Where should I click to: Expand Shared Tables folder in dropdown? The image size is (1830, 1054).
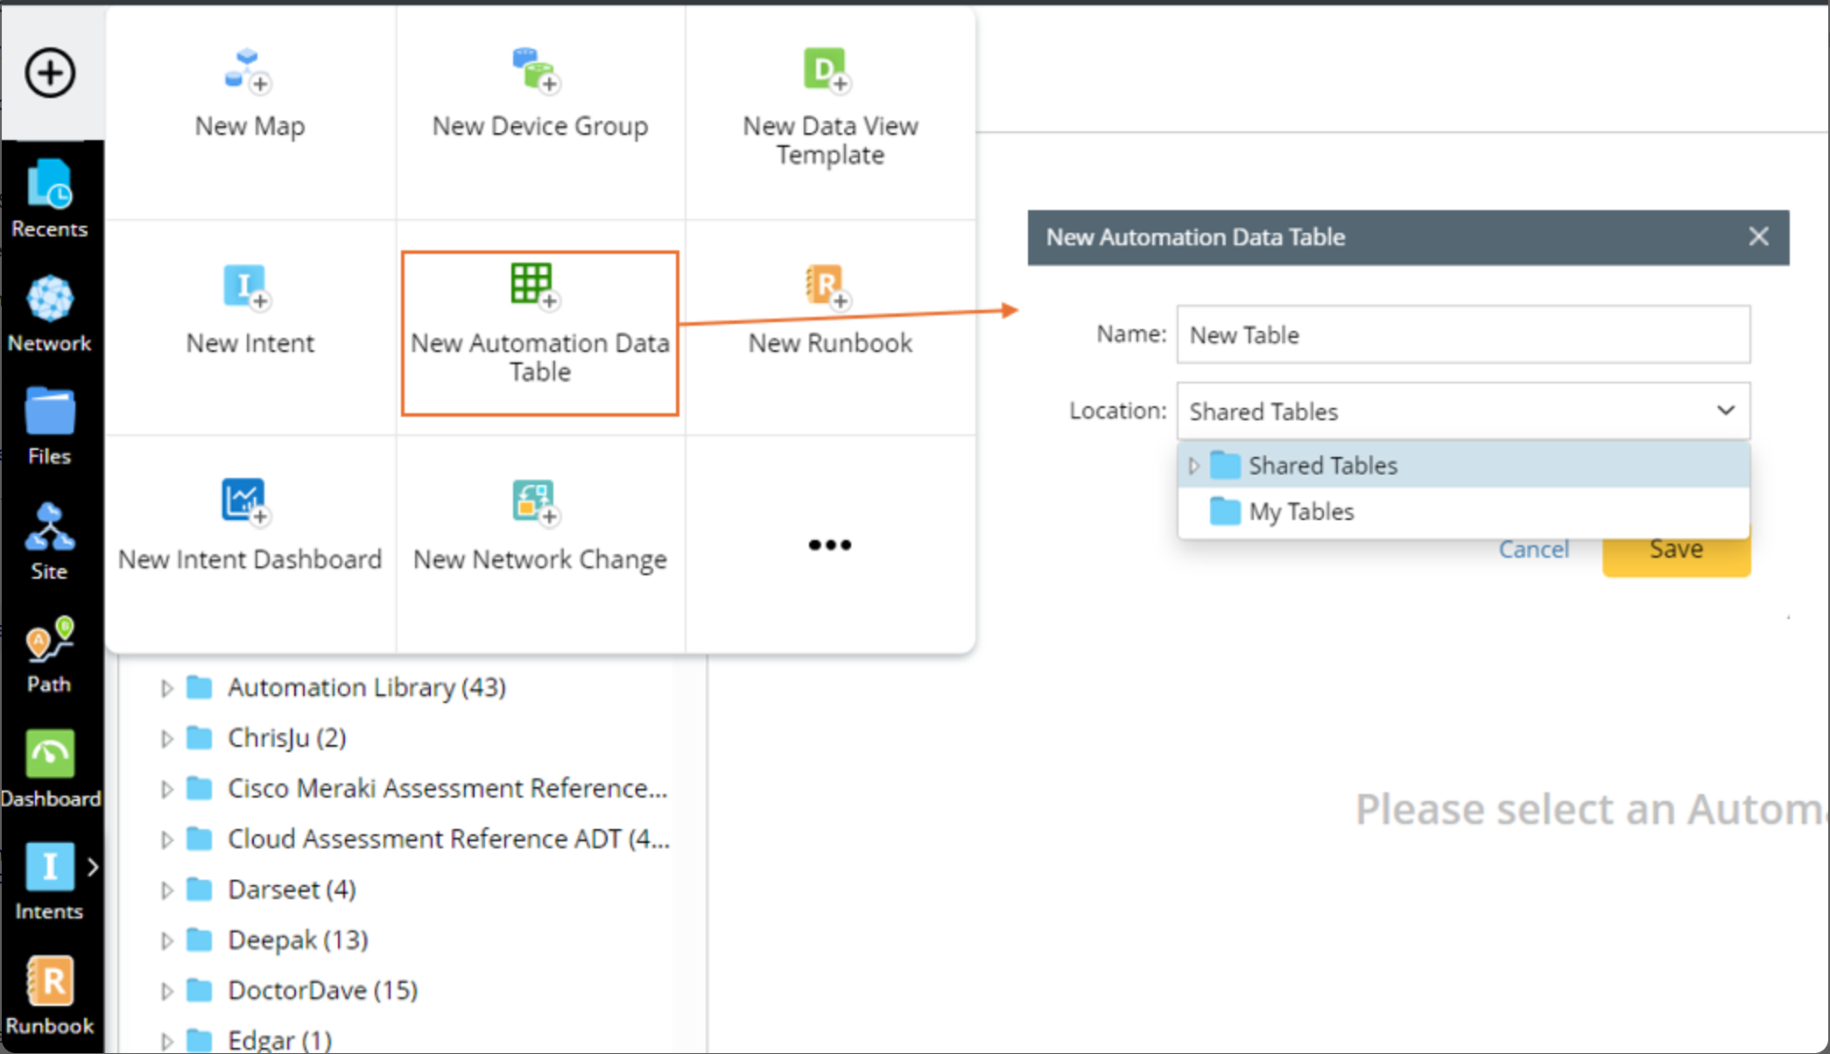coord(1193,466)
